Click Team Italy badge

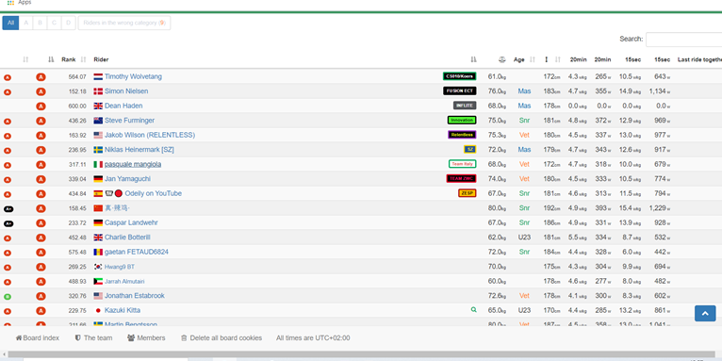(x=462, y=164)
